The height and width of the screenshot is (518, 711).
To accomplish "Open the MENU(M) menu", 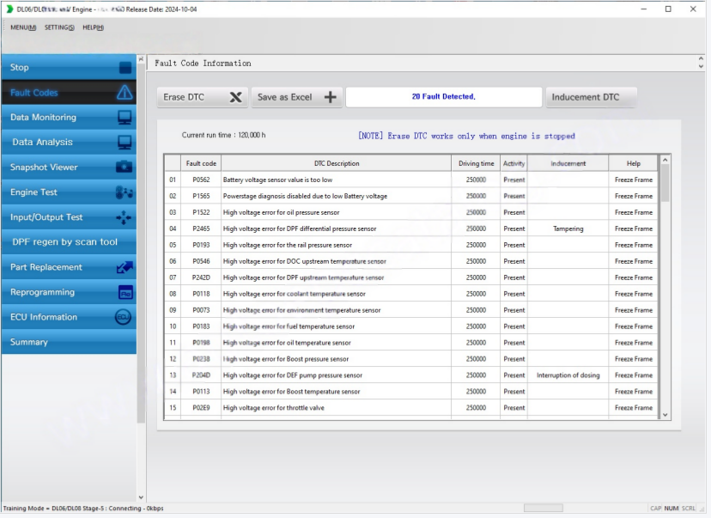I will point(23,27).
